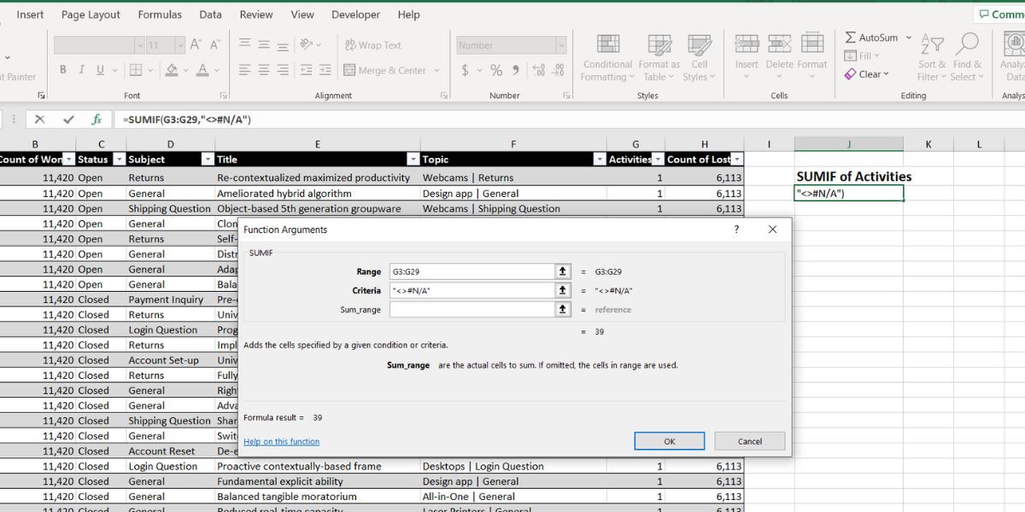
Task: Apply the Fill Color bucket
Action: [x=172, y=70]
